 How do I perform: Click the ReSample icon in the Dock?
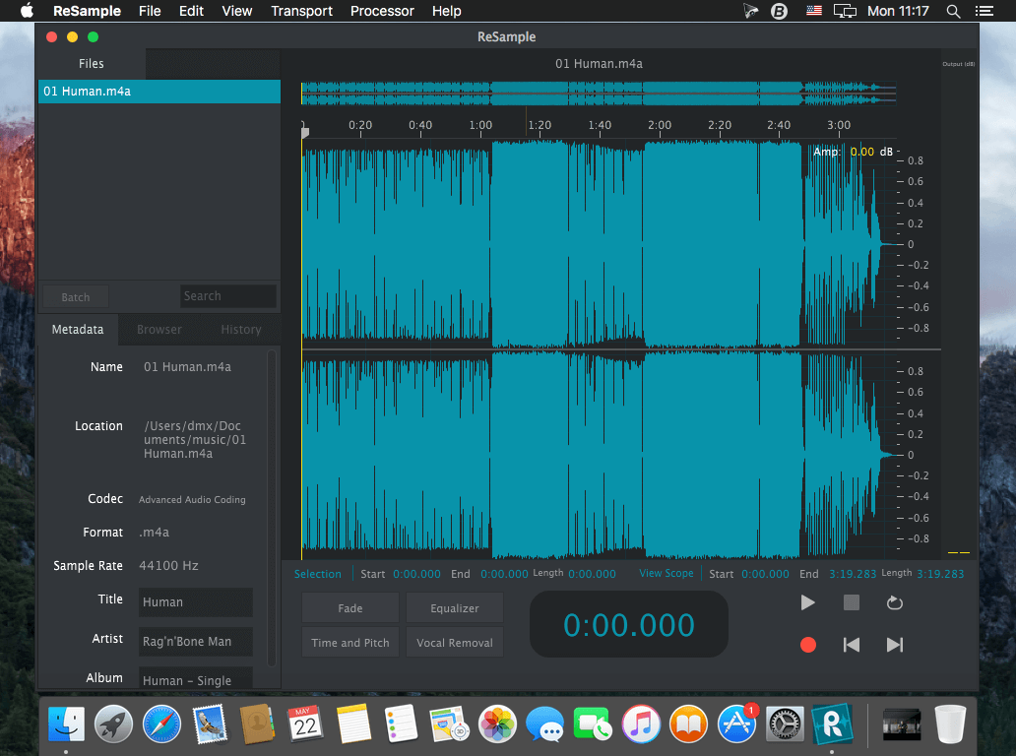832,724
